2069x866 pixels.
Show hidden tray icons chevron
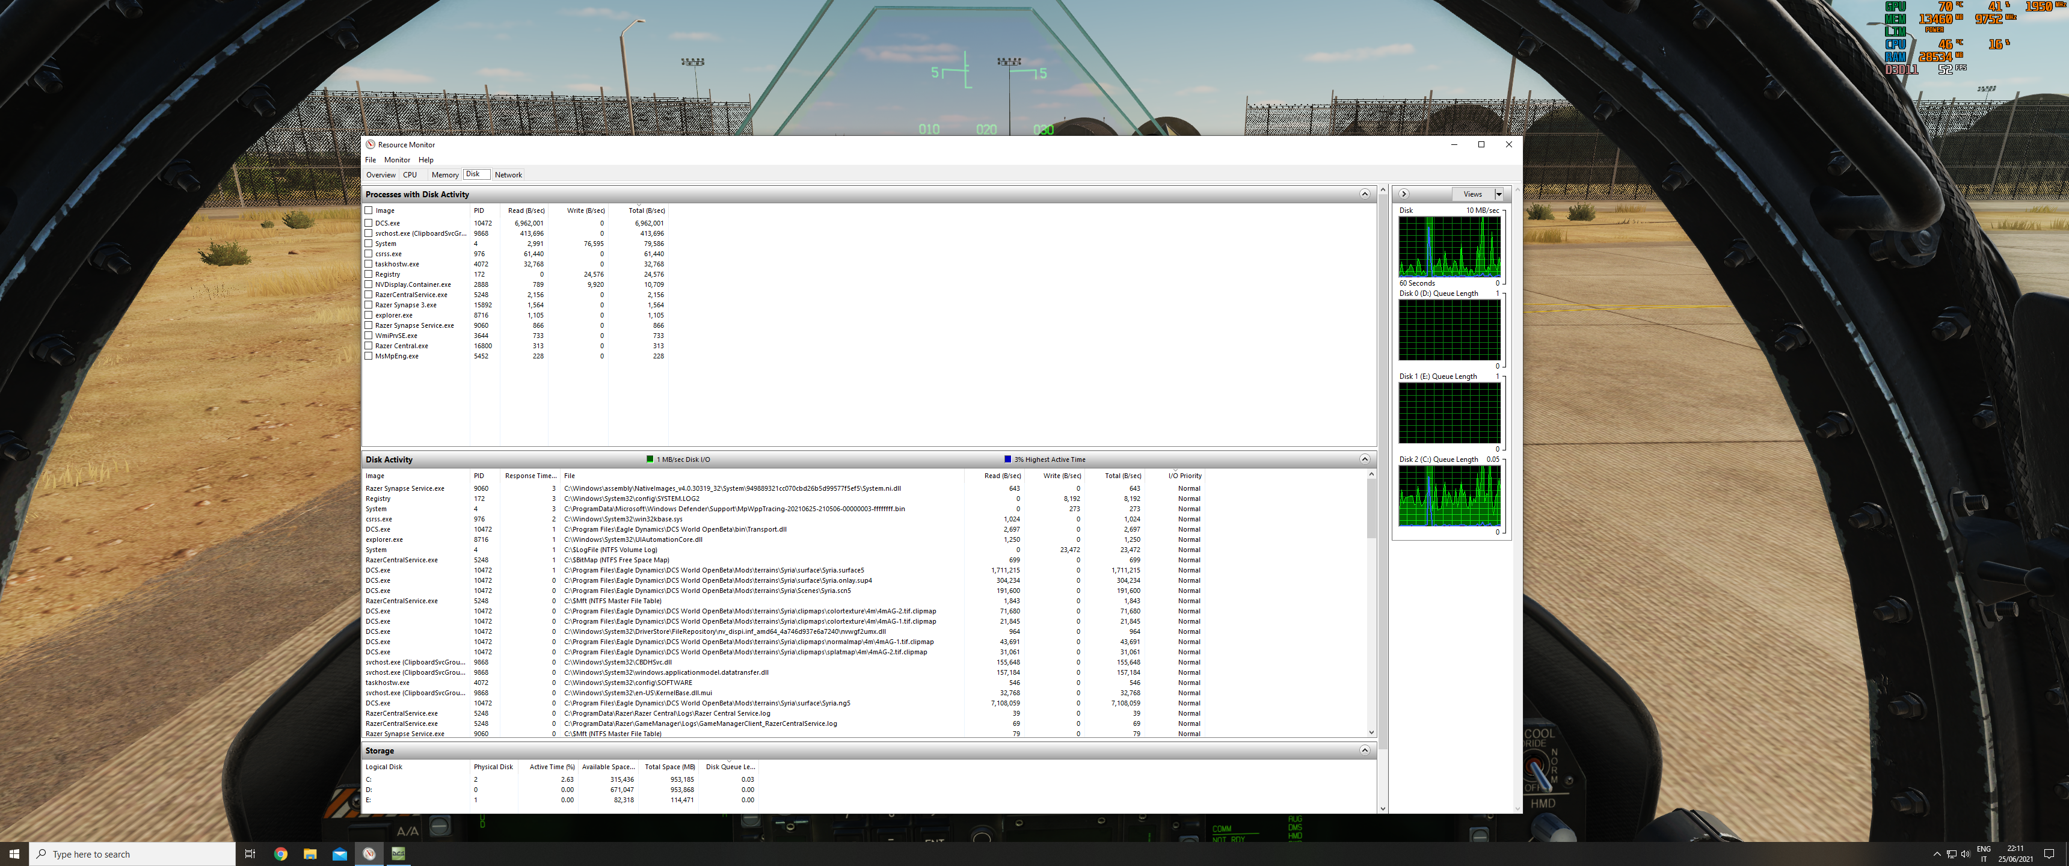(x=1937, y=854)
